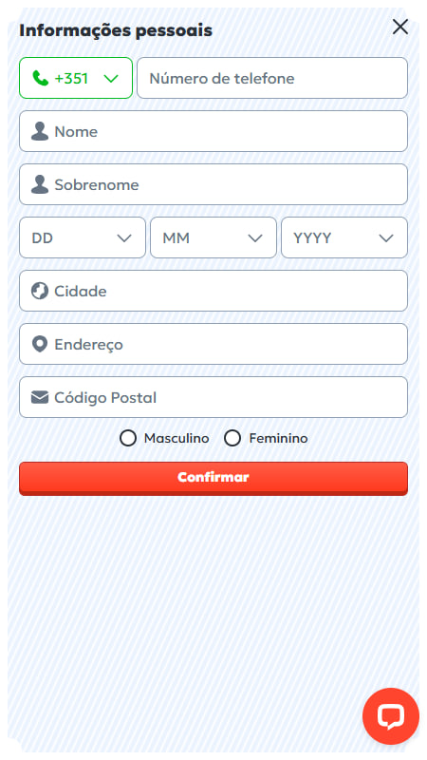
Task: Click the globe icon in Cidade field
Action: tap(40, 291)
